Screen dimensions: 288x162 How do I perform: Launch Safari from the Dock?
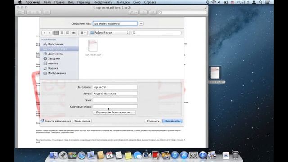82,155
